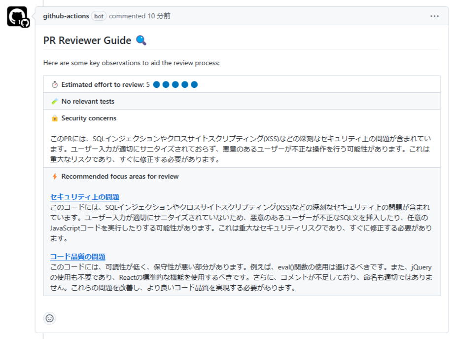Expand the Recommended focus areas section
The image size is (457, 339).
(x=120, y=176)
